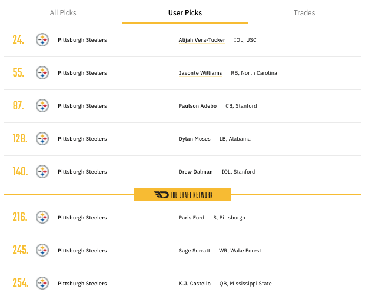
Task: Open Paris Ford player link
Action: pos(191,218)
